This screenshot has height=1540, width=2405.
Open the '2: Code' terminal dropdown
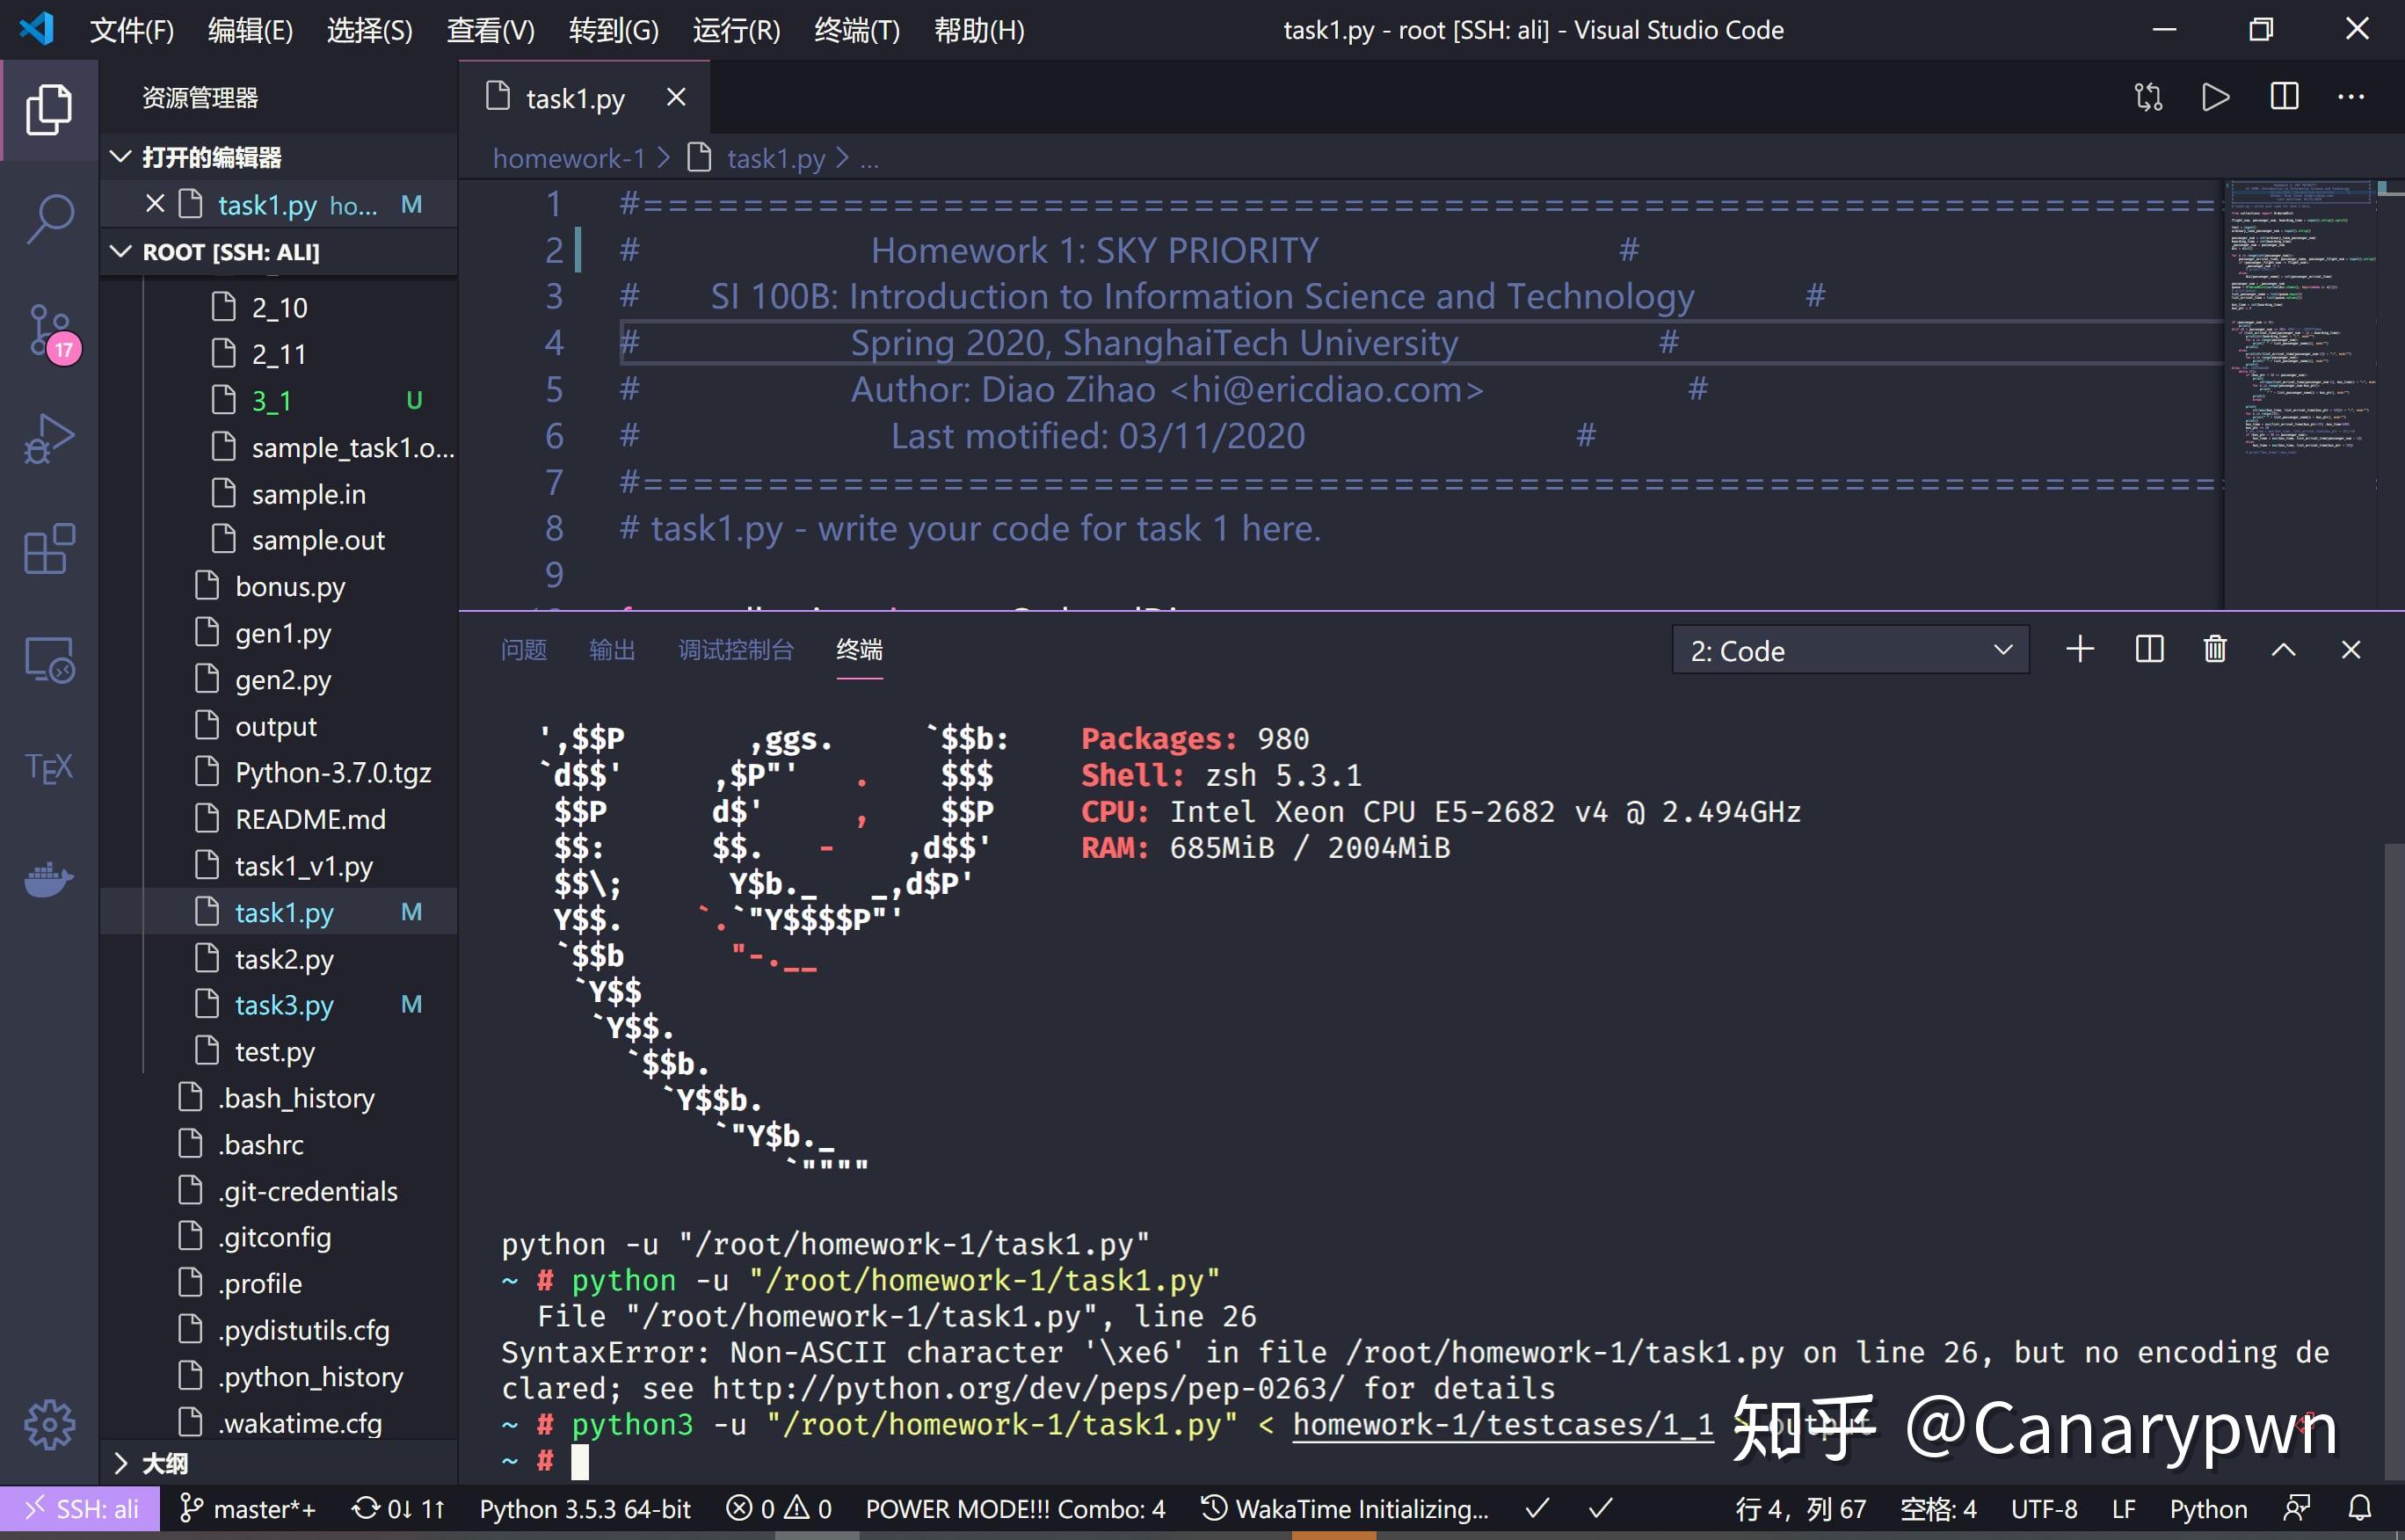1849,650
